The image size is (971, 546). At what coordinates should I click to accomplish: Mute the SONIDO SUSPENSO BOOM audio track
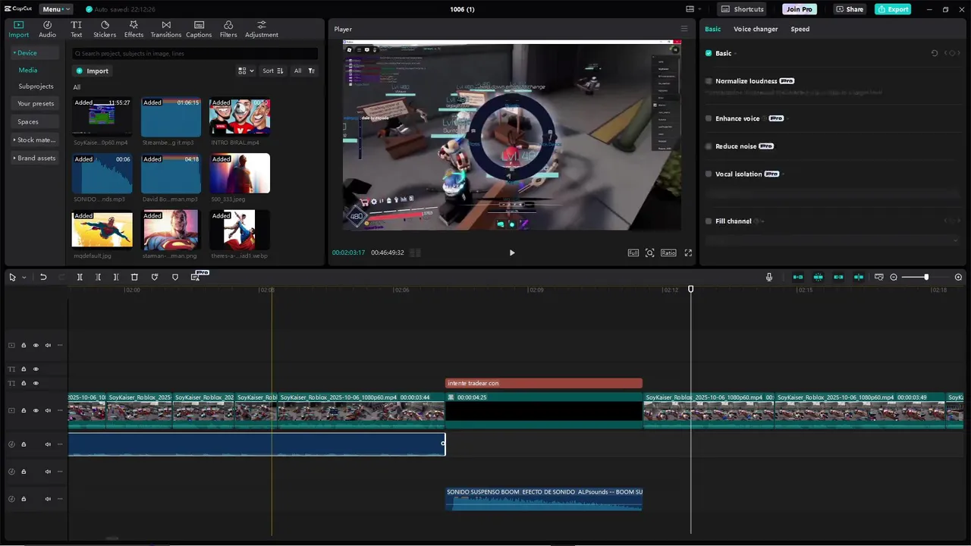pos(48,499)
